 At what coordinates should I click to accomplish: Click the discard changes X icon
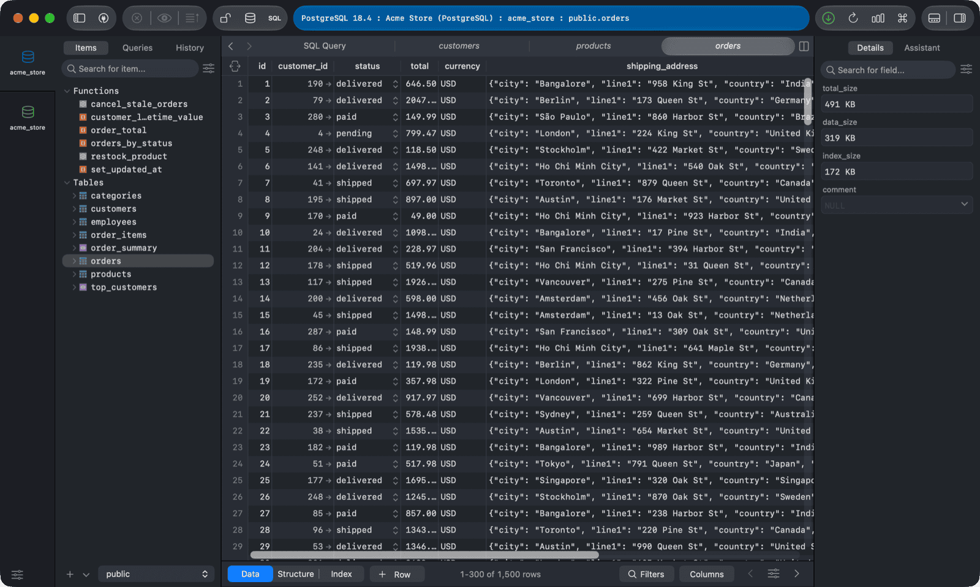(137, 18)
